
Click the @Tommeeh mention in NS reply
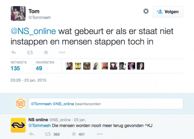[39, 126]
